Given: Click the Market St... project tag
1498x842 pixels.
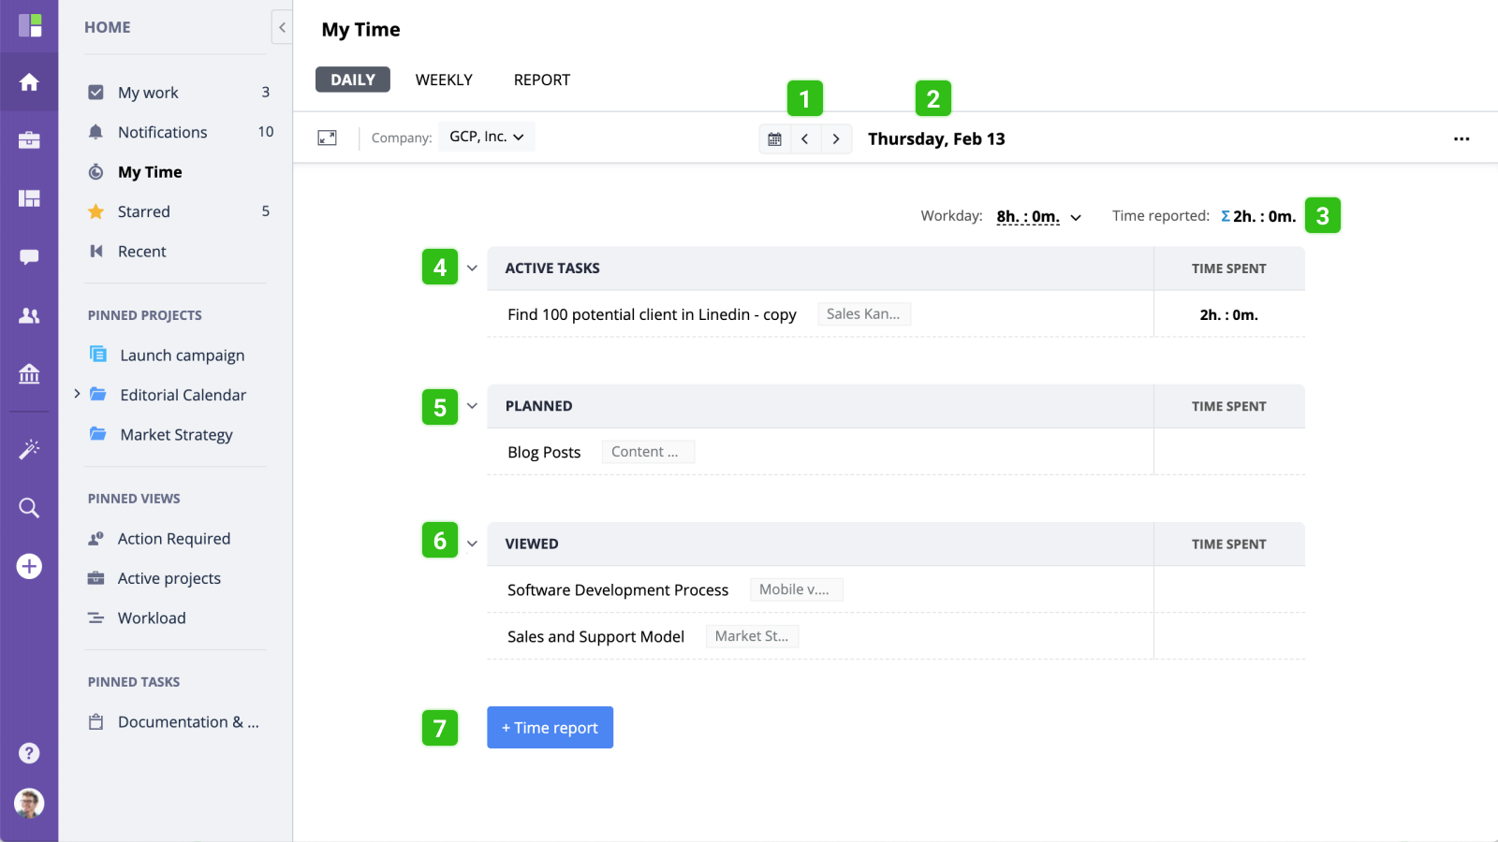Looking at the screenshot, I should [752, 636].
